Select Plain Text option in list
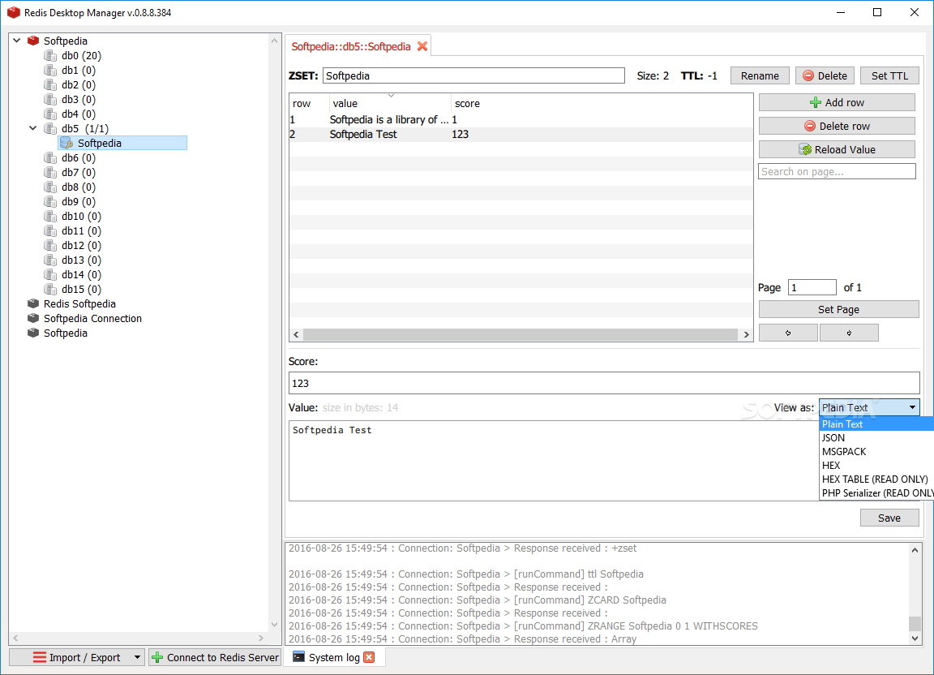The width and height of the screenshot is (934, 675). click(876, 424)
